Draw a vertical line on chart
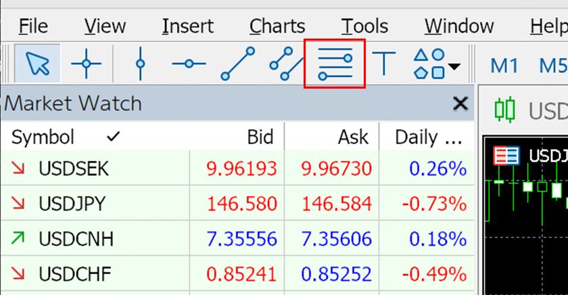568x295 pixels. [x=140, y=64]
